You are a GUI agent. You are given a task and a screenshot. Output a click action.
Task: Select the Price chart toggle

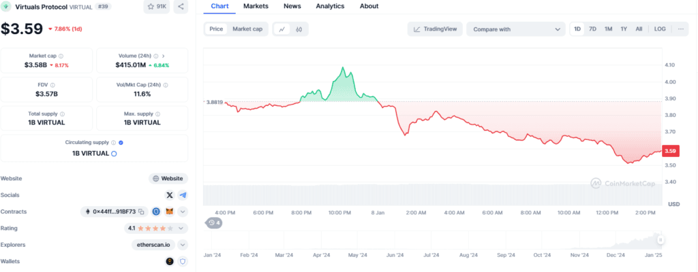(216, 29)
